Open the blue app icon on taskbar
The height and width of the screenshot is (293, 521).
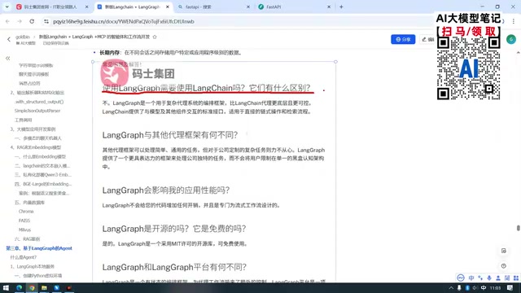[56, 287]
